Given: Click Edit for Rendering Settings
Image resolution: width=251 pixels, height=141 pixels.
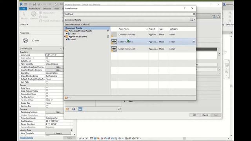Looking at the screenshot, I should (55, 112).
